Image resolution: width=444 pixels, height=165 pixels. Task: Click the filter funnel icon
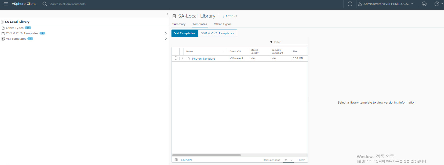[271, 42]
